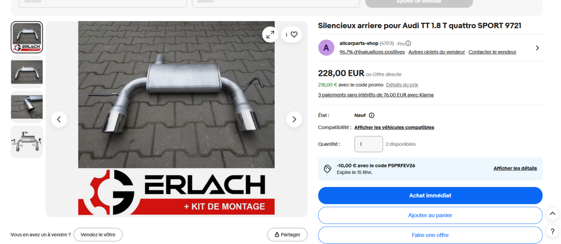Open the fullscreen image expand icon

click(270, 35)
